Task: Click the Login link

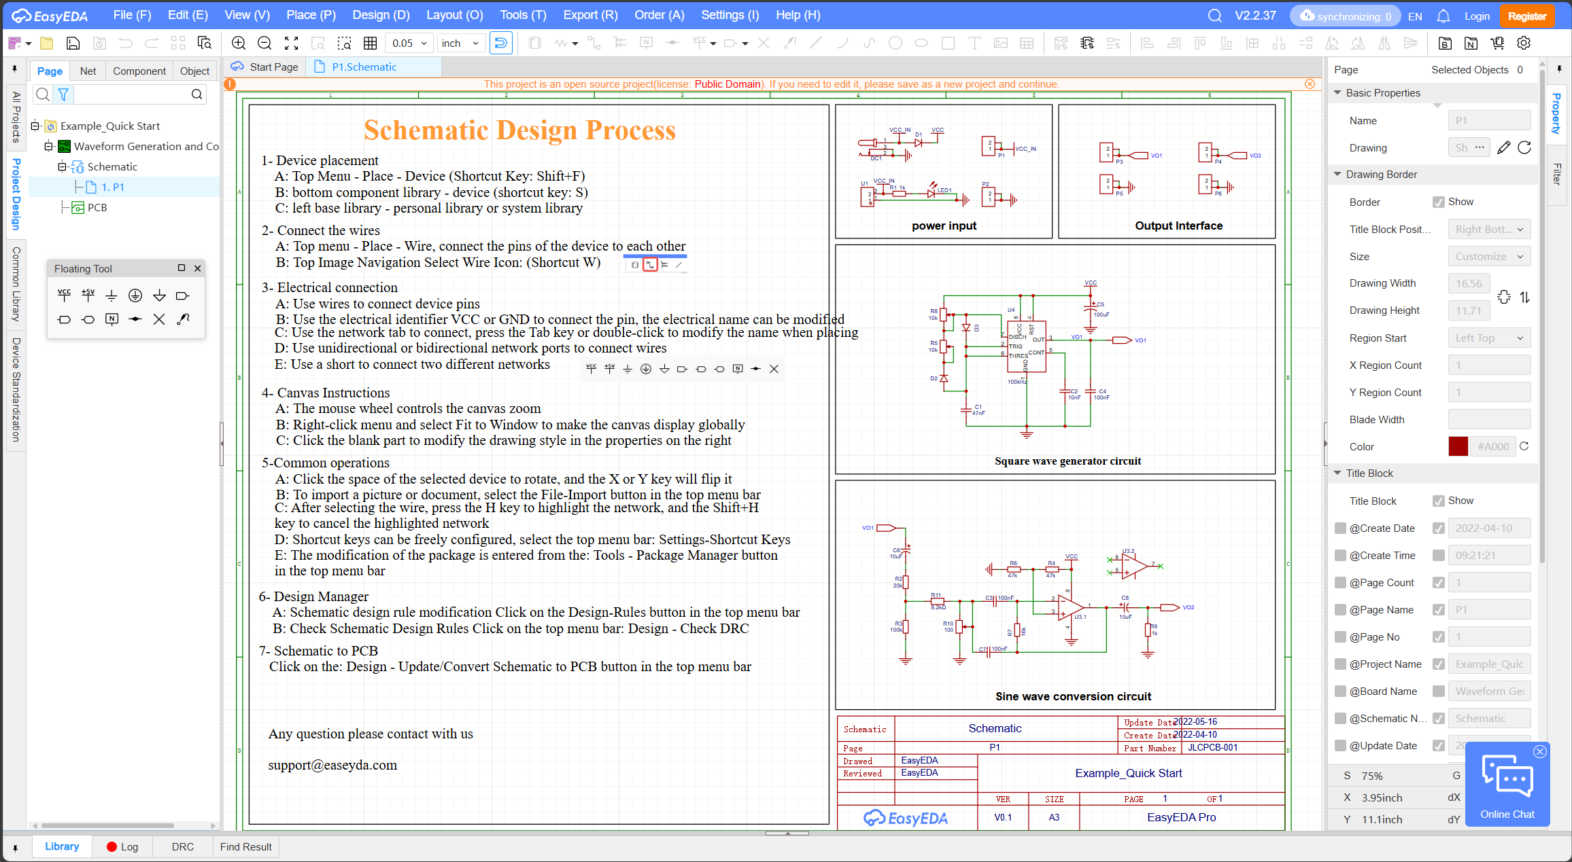Action: 1477,16
